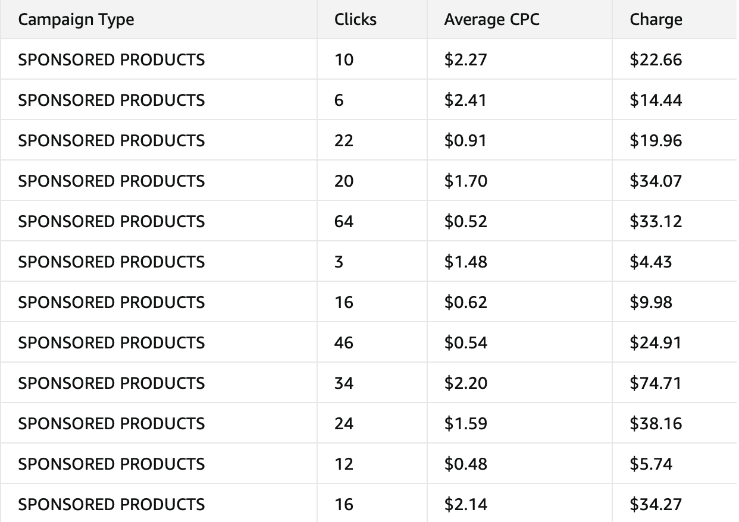Click the cell showing 22 clicks
This screenshot has width=739, height=522.
[344, 141]
